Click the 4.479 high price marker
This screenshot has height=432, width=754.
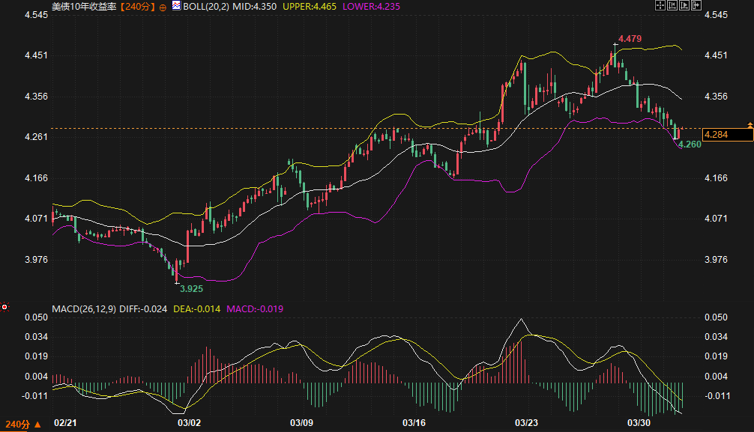tap(630, 37)
